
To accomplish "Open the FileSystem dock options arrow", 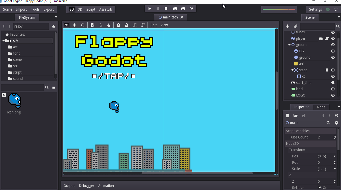I will pos(56,17).
